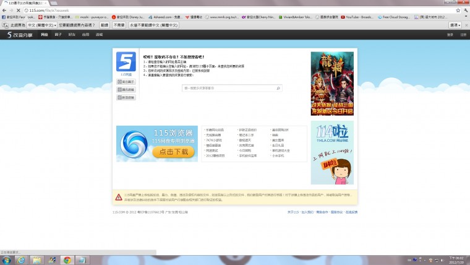The height and width of the screenshot is (265, 470).
Task: Open a new tab with the button
Action: tap(54, 3)
